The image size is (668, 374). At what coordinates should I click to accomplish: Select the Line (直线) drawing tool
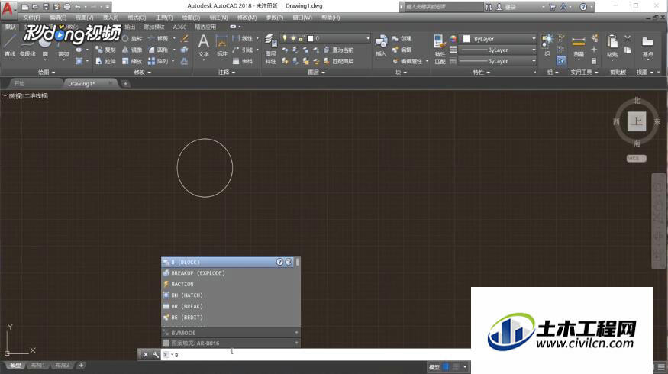tap(10, 45)
